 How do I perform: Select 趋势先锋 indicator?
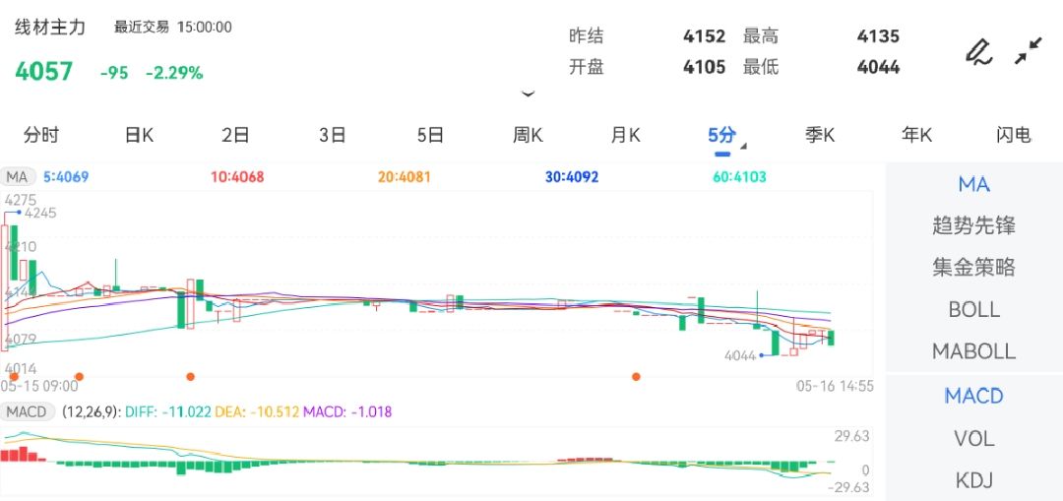coord(973,225)
